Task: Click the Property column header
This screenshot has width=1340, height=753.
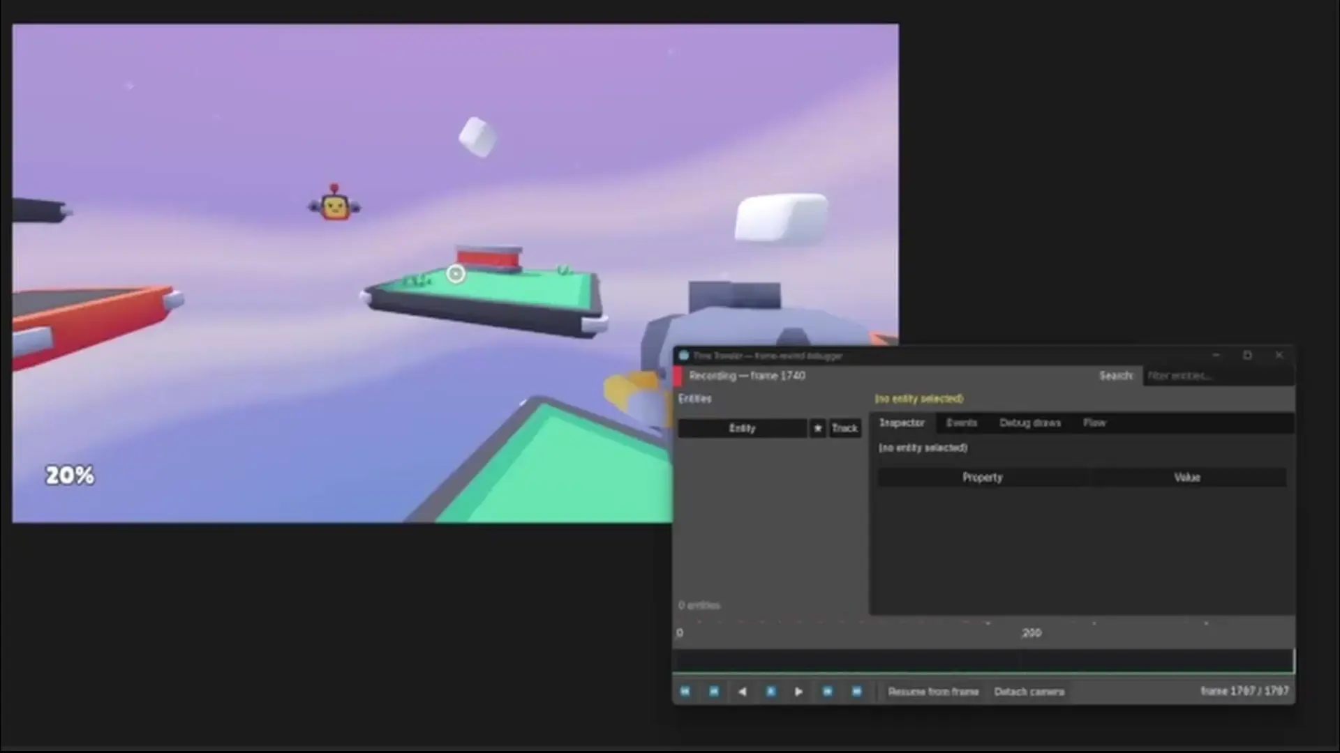Action: pyautogui.click(x=982, y=478)
